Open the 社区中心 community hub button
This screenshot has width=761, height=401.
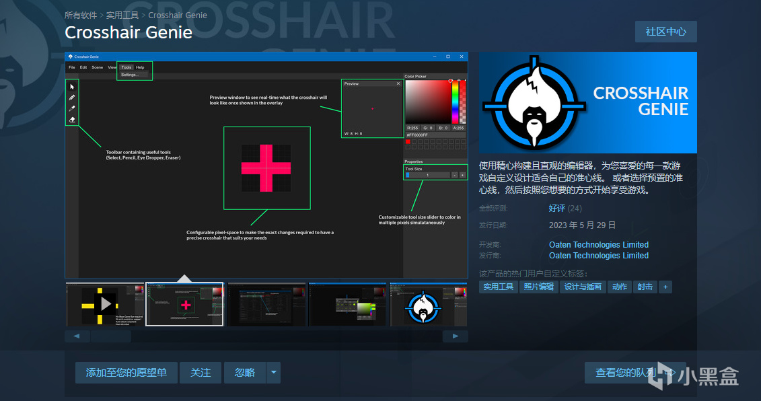pyautogui.click(x=665, y=32)
